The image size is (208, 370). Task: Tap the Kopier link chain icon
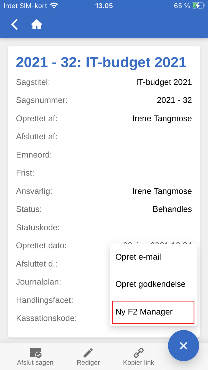(138, 353)
